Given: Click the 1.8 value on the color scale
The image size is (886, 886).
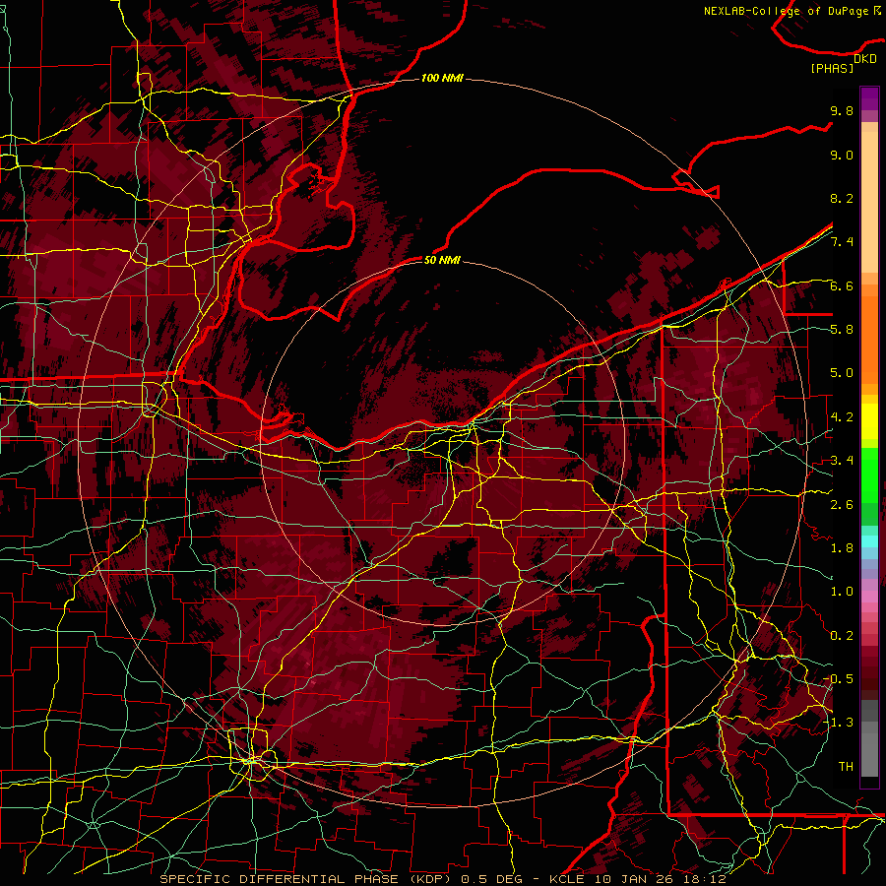Looking at the screenshot, I should 842,548.
